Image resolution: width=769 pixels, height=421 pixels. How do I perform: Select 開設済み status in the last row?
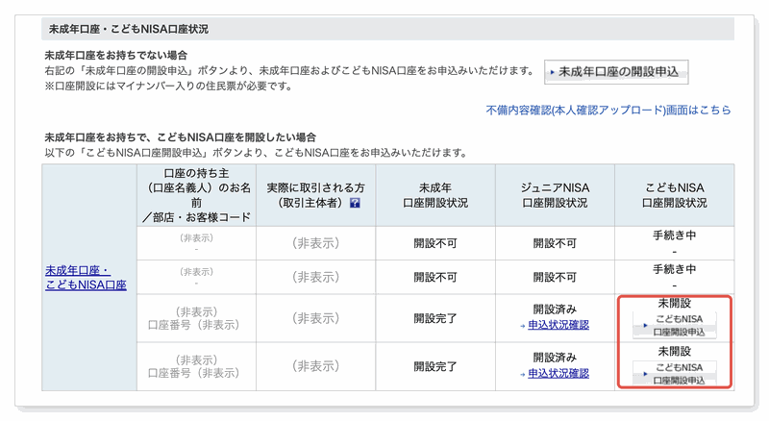point(555,358)
